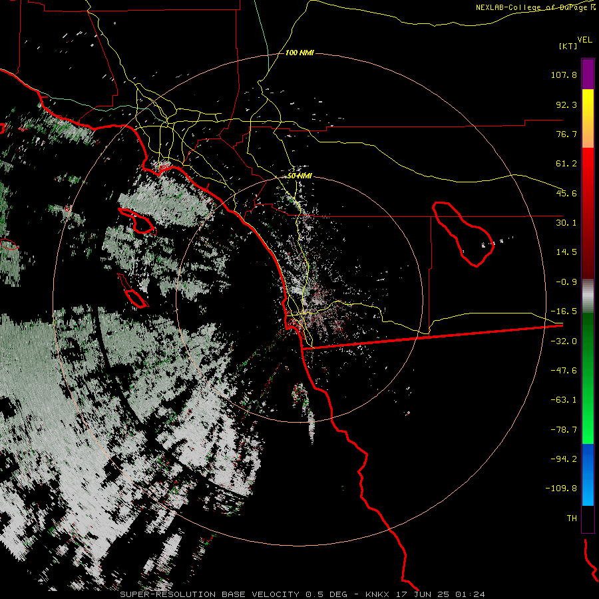The image size is (599, 599).
Task: Pick the yellow-orange segment of color bar
Action: tap(588, 118)
